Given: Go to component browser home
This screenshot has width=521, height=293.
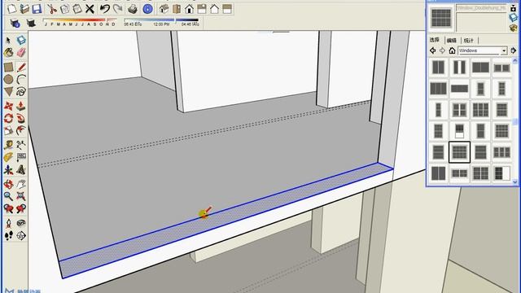Looking at the screenshot, I should (x=452, y=50).
